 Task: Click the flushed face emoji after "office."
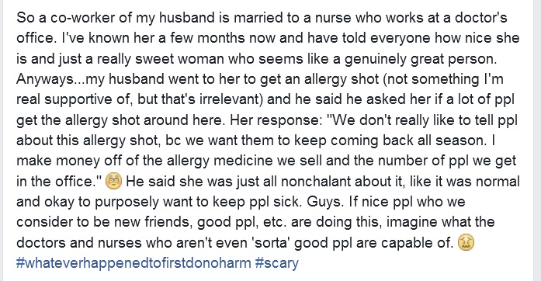[x=113, y=182]
